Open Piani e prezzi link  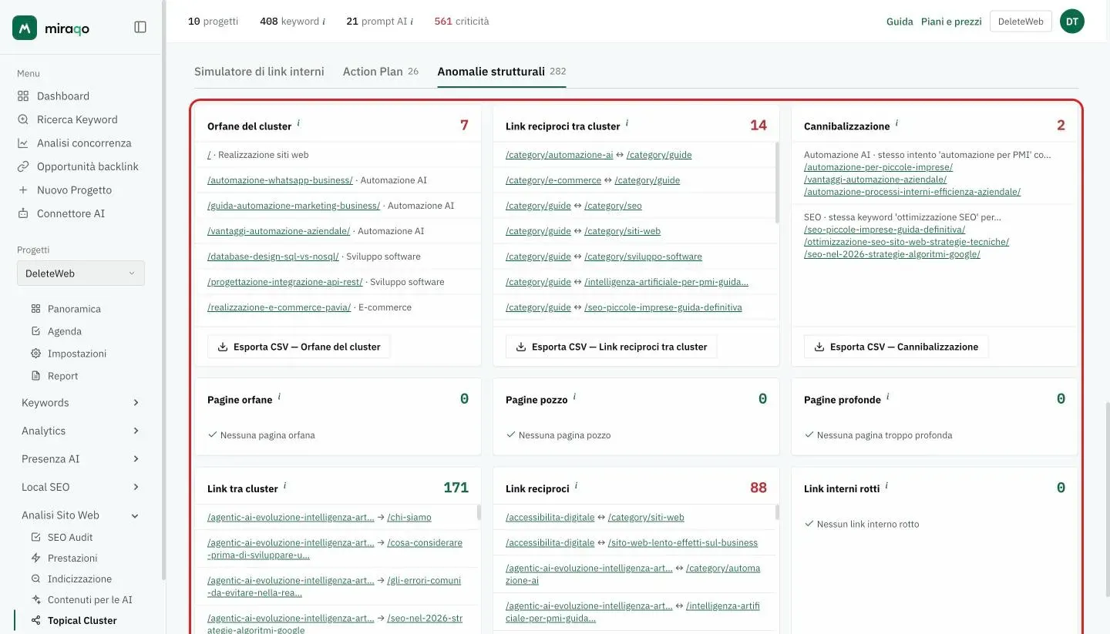[x=951, y=22]
